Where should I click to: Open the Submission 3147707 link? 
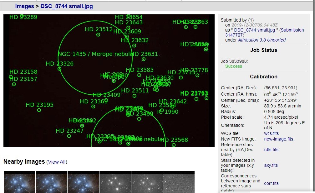(265, 32)
